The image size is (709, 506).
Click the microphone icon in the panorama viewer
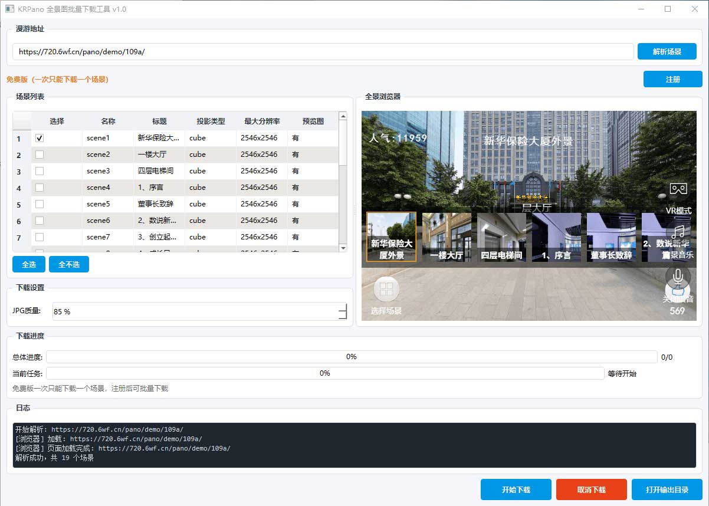pos(678,277)
